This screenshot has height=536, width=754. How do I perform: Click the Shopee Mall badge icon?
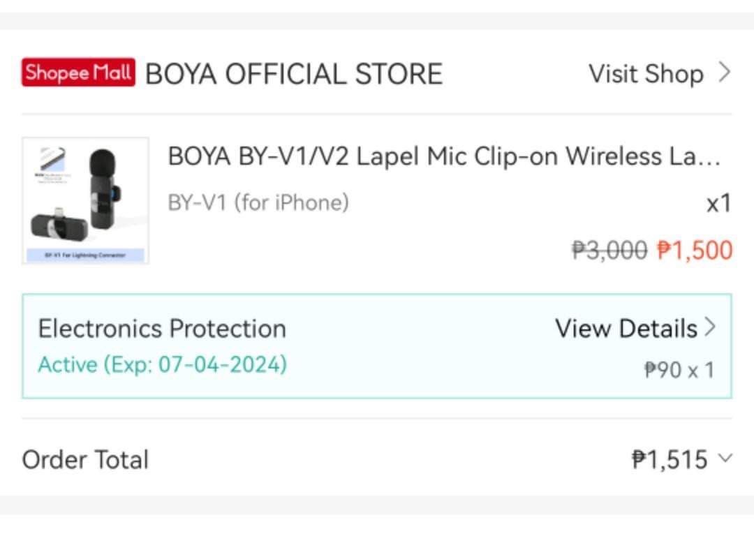(78, 73)
